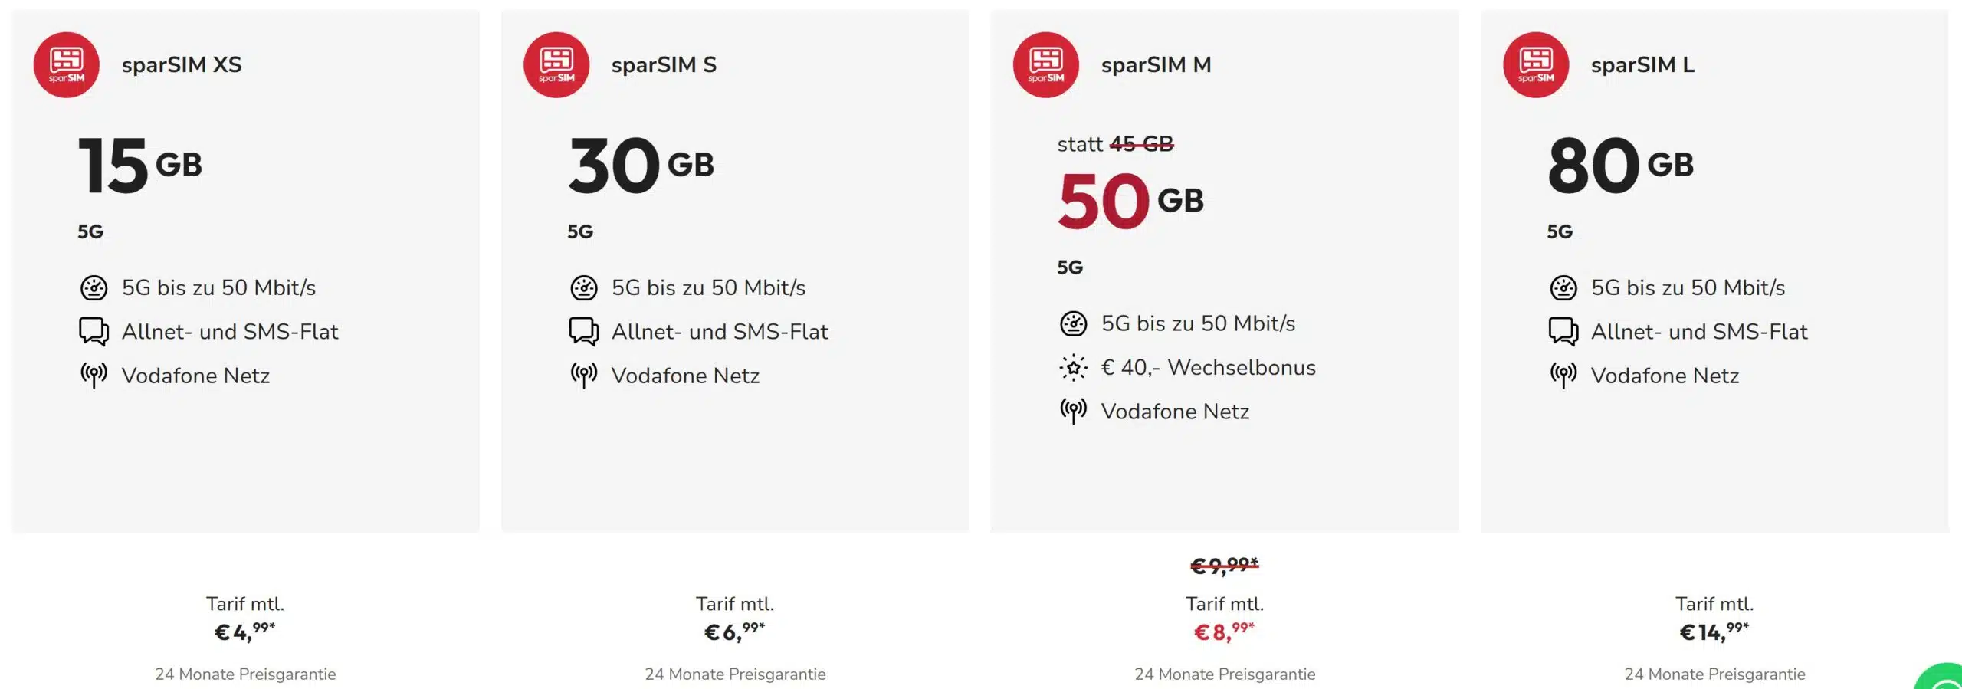This screenshot has height=689, width=1962.
Task: Select the sparSIM M tariff heading
Action: coord(1156,64)
